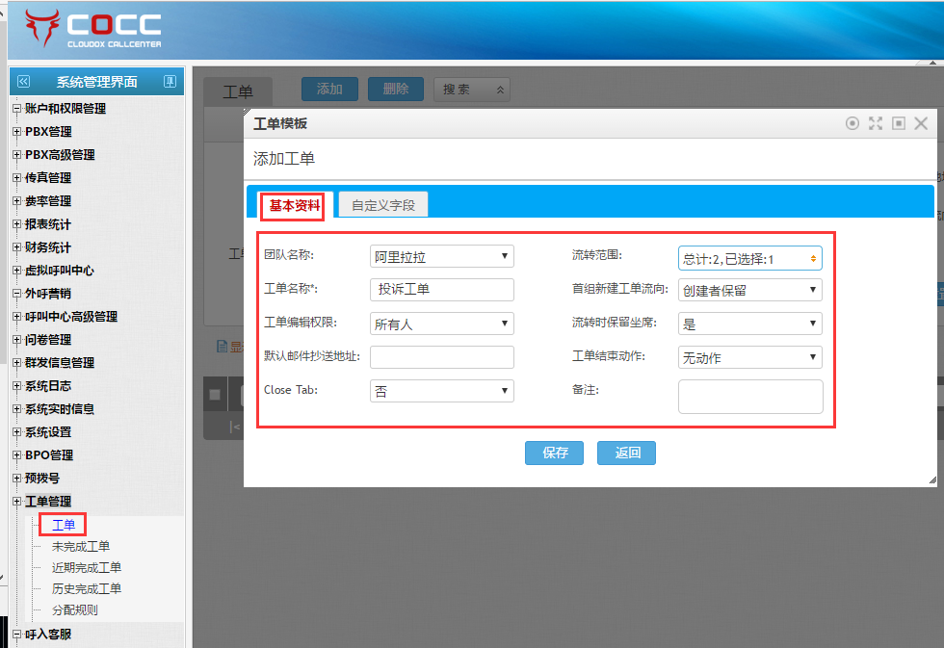Click the 默认邮件抄送地址 input field
This screenshot has width=944, height=648.
tap(441, 357)
